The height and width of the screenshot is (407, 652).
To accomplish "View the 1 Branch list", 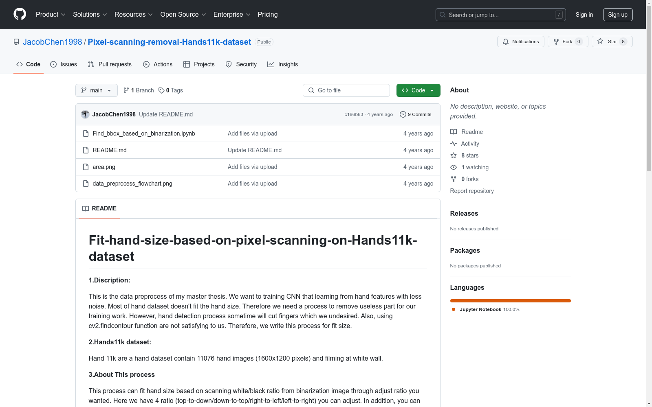I will pos(139,90).
